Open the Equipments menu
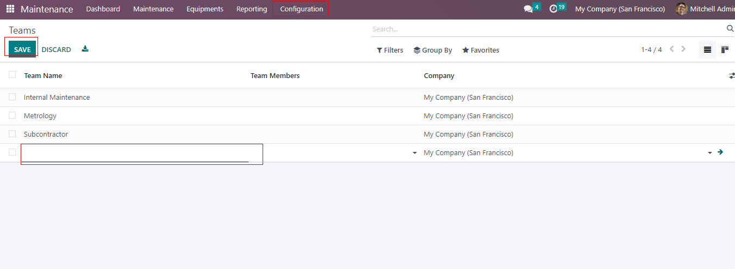Viewport: 735px width, 269px height. [205, 9]
